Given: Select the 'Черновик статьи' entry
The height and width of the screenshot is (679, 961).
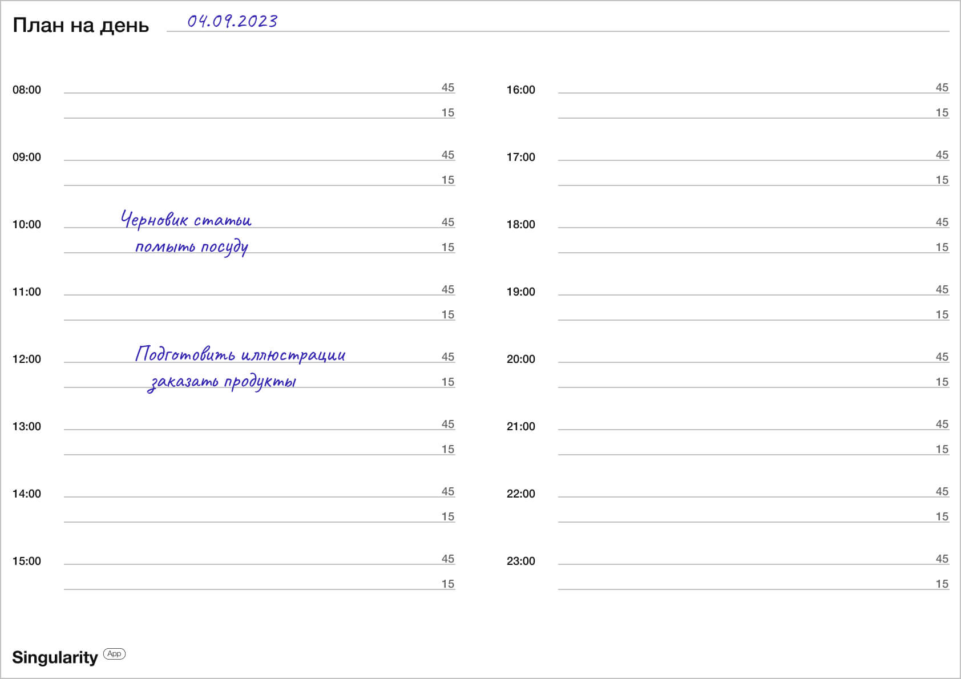Looking at the screenshot, I should click(x=186, y=220).
